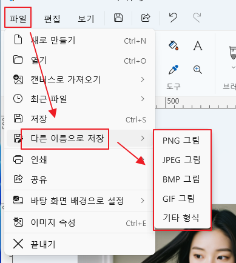236x263 pixels.
Task: Open the 편집 menu
Action: [x=52, y=19]
